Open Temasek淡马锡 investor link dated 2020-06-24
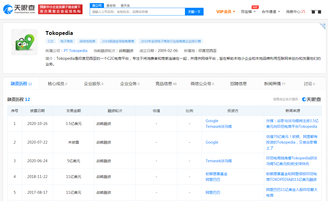This screenshot has height=201, width=328. pyautogui.click(x=219, y=161)
